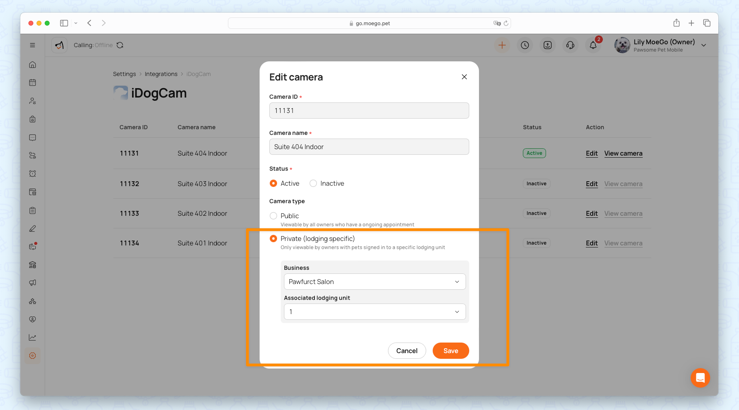Open the Business dropdown showing Pawfurct Salon
Screen dimensions: 739x410
tap(375, 282)
